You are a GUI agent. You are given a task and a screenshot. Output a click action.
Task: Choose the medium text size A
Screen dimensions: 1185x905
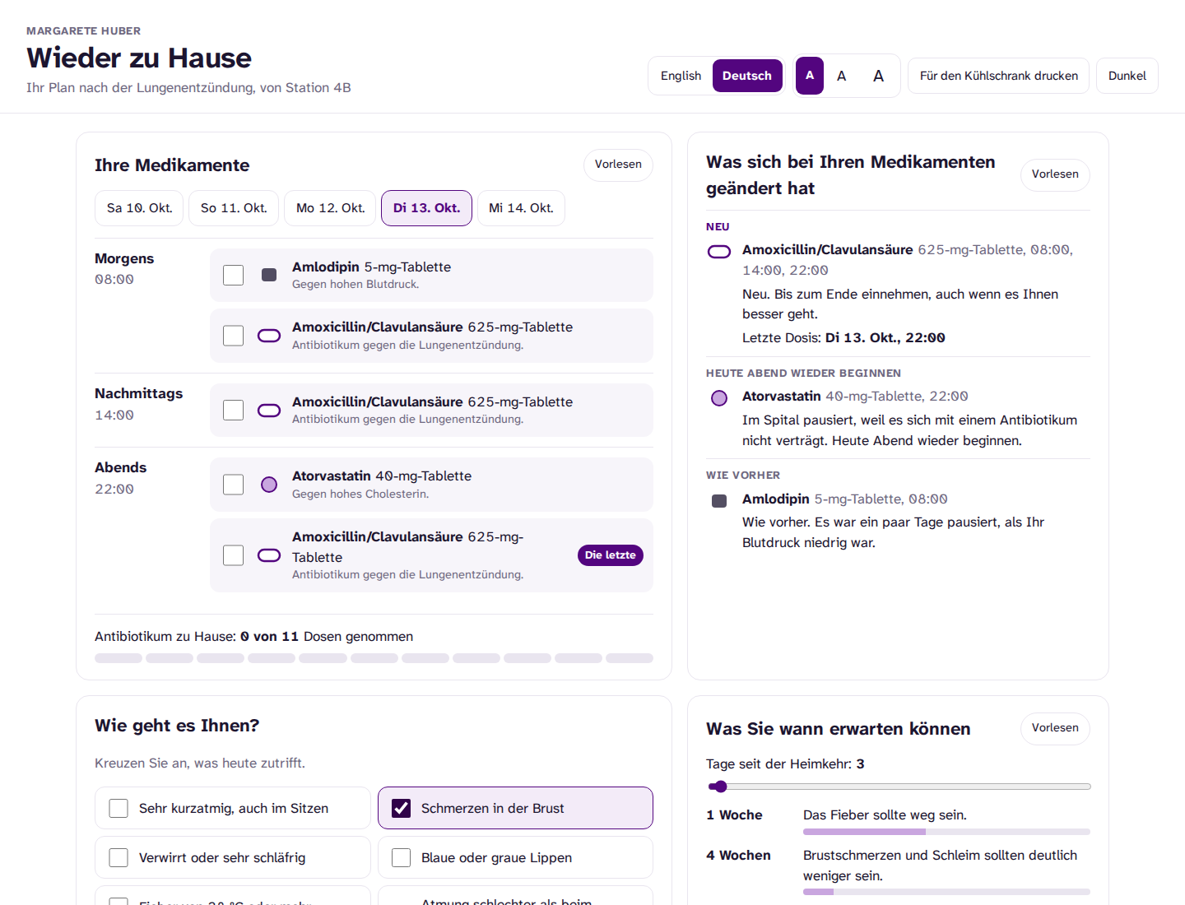click(841, 76)
